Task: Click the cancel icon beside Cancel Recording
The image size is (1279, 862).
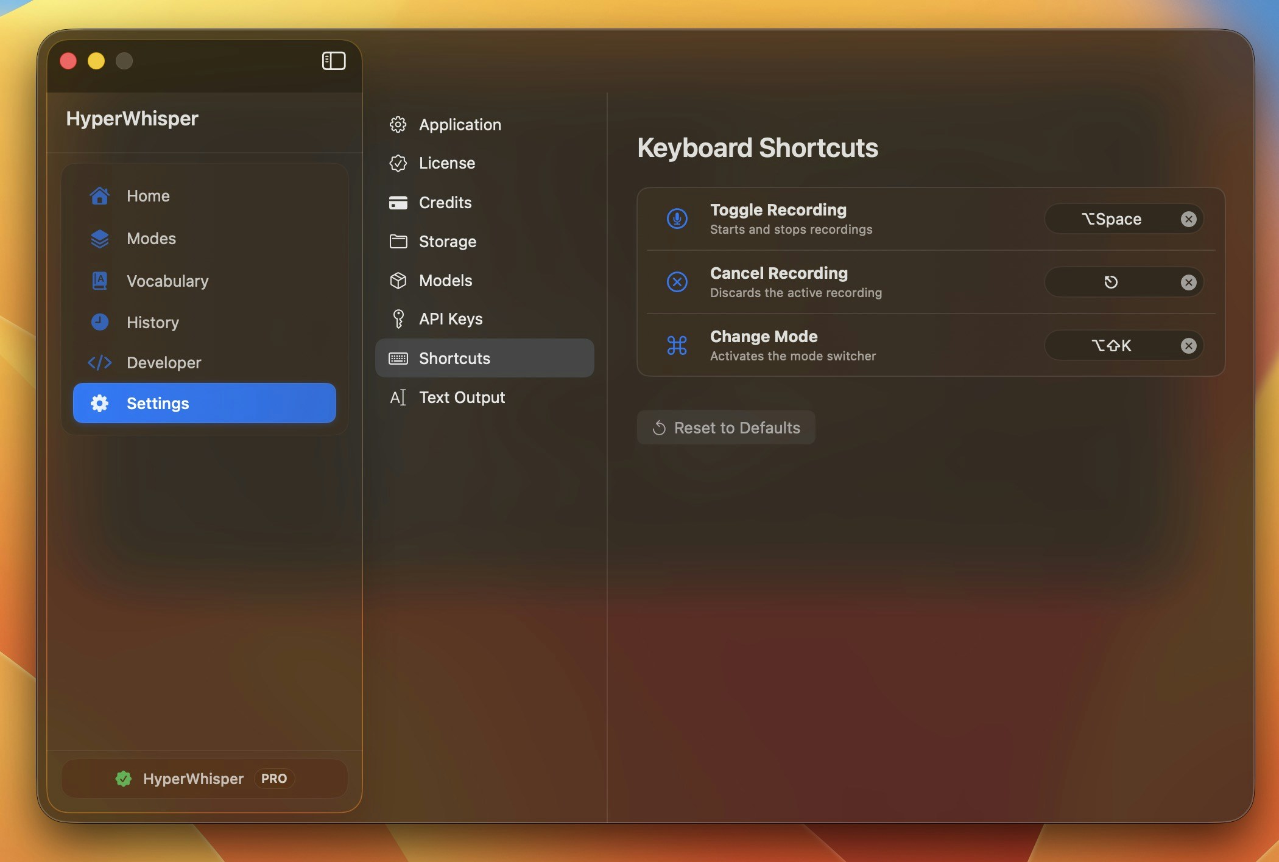Action: (x=676, y=282)
